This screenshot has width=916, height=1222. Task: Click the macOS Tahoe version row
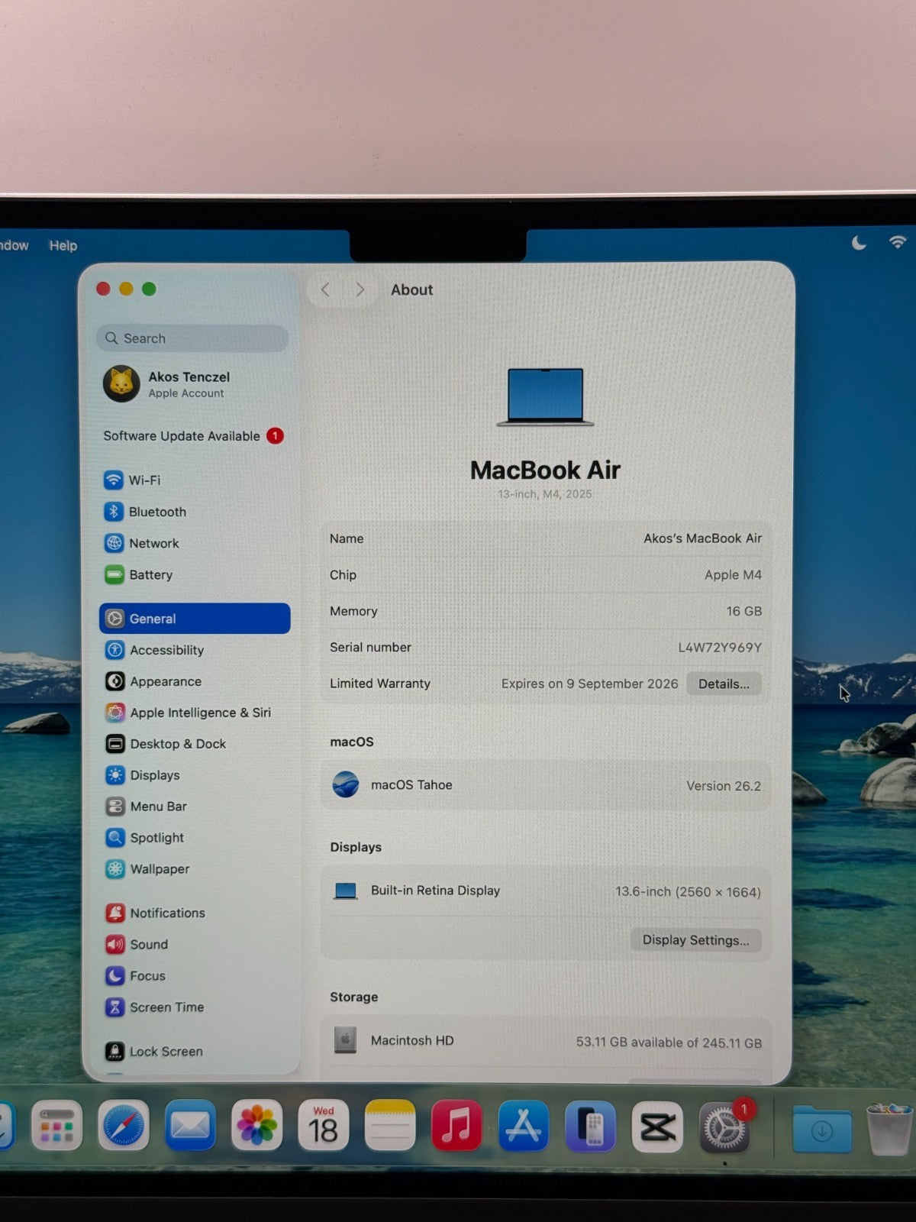tap(545, 785)
